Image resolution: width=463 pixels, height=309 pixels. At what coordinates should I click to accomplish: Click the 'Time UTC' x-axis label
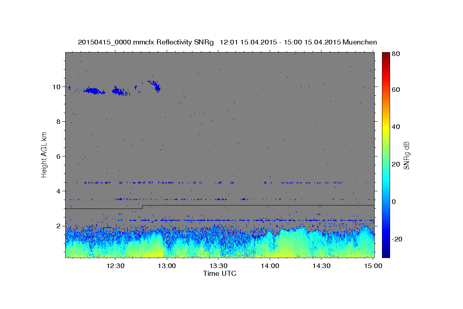[x=220, y=273]
